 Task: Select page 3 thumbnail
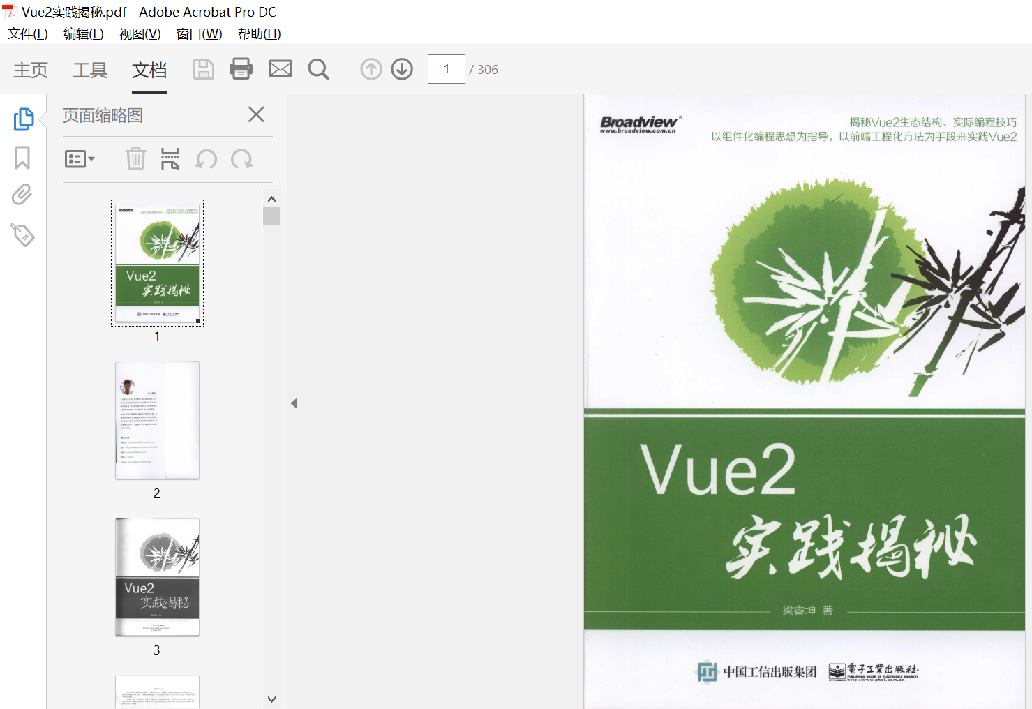click(157, 577)
